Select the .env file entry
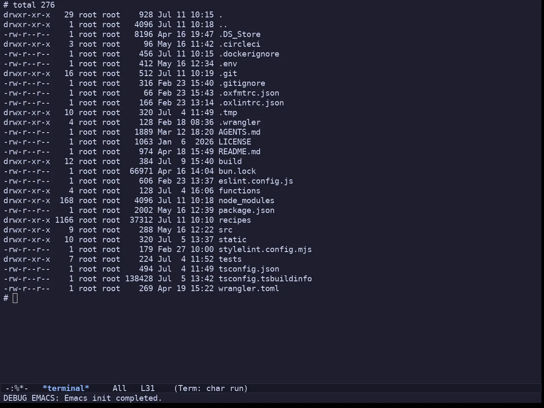Viewport: 544px width, 408px height. click(228, 64)
